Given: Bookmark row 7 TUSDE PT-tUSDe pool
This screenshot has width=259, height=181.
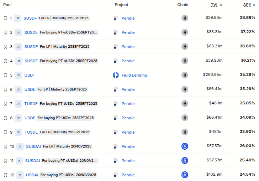Looking at the screenshot, I should tap(5, 104).
